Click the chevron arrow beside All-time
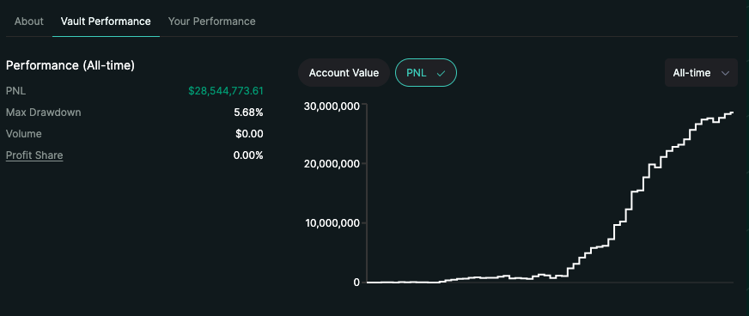 725,73
